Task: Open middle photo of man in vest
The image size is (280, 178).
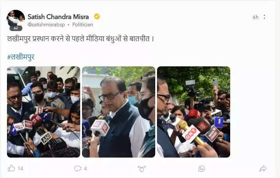Action: (119, 112)
